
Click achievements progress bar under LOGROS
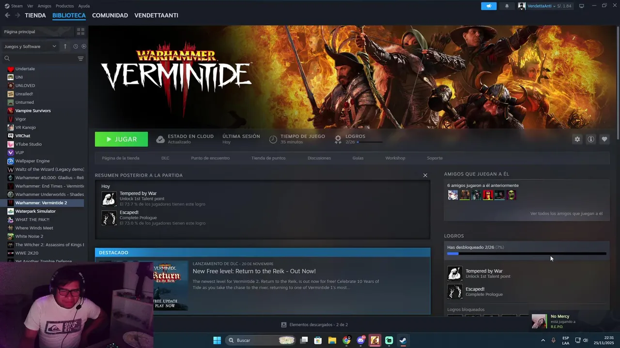[527, 254]
